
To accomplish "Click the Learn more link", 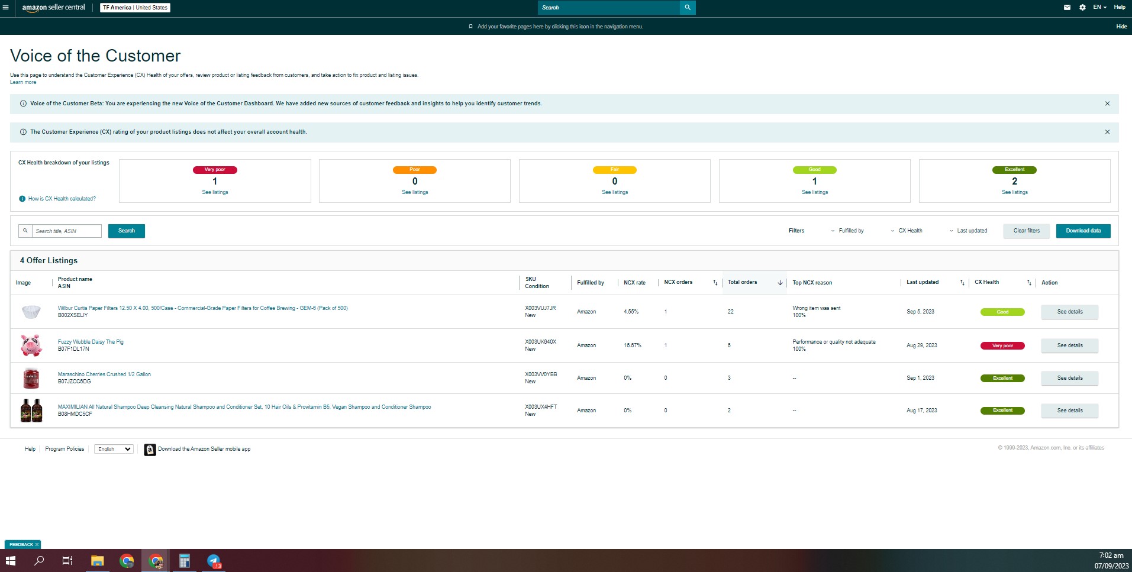I will [x=23, y=82].
